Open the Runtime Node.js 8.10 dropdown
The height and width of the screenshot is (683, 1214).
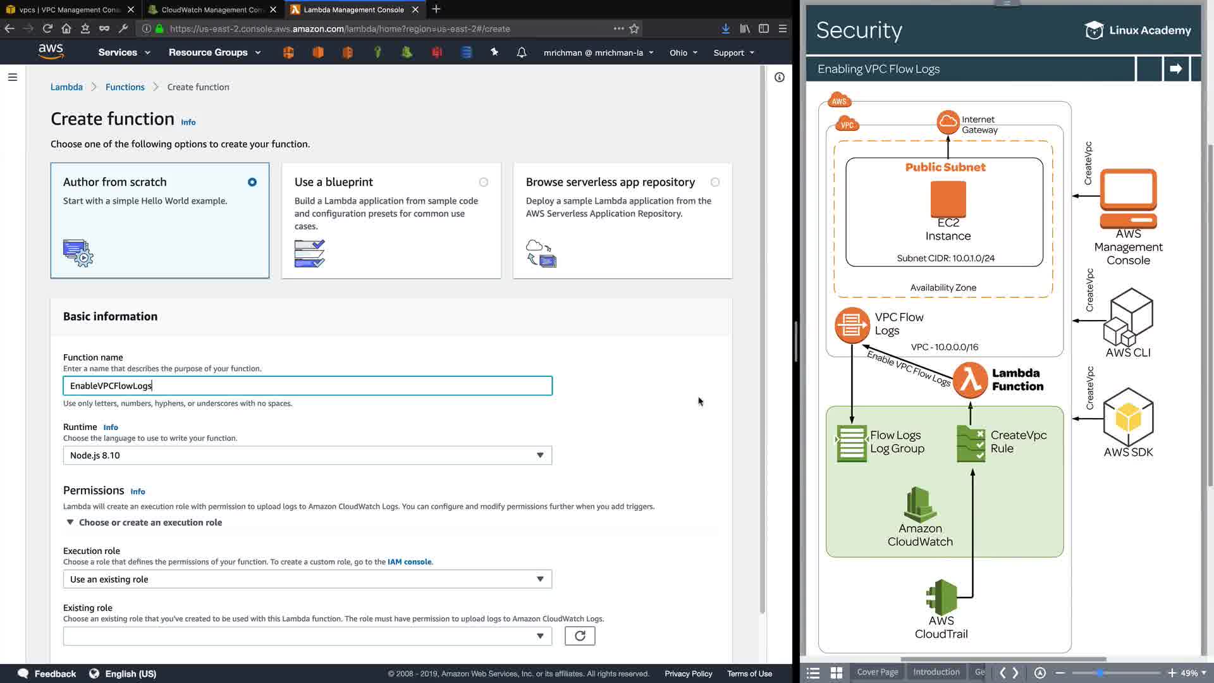coord(307,455)
